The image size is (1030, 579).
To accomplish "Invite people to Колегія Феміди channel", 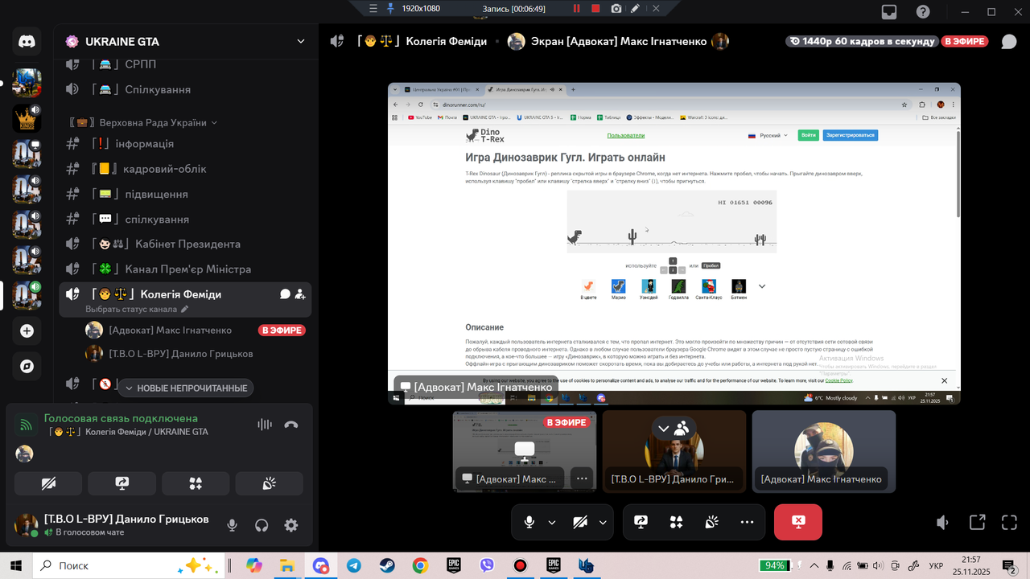I will (300, 294).
